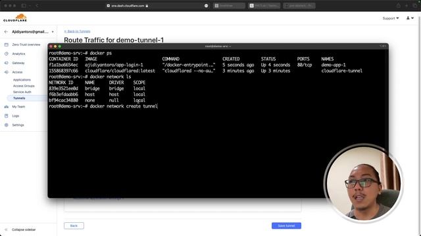The height and width of the screenshot is (236, 421).
Task: Click the browser address bar
Action: pos(128,6)
